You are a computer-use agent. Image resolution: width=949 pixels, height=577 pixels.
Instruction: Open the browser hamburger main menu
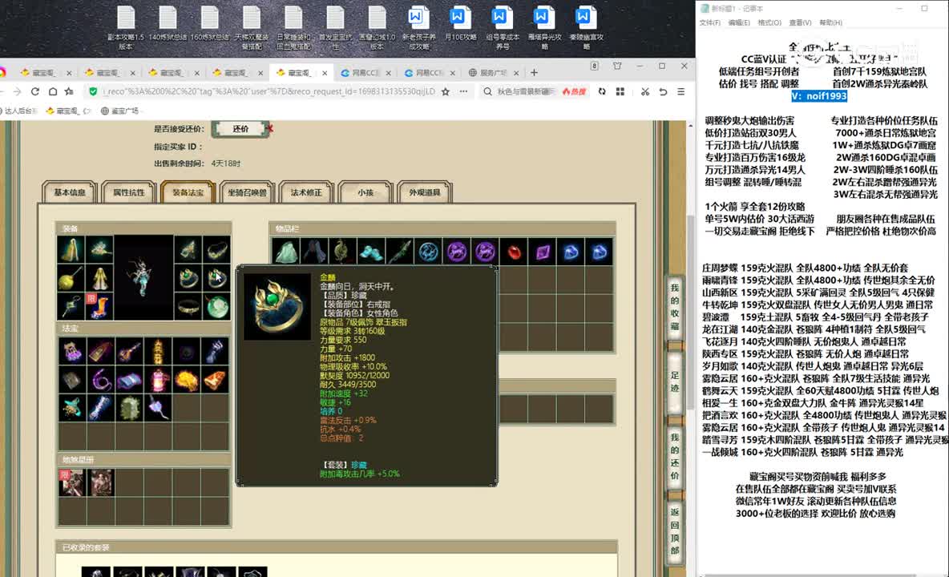click(x=680, y=91)
